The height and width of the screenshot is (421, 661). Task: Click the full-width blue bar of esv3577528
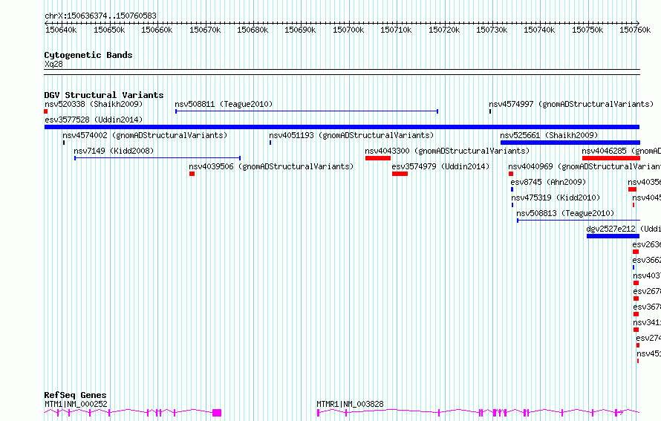[342, 127]
